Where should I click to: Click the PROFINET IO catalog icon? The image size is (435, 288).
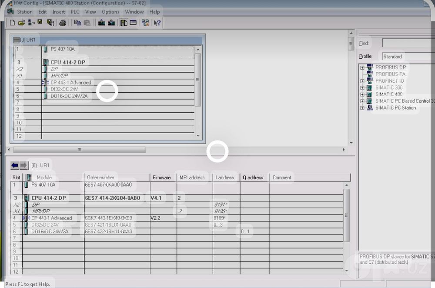(x=370, y=81)
